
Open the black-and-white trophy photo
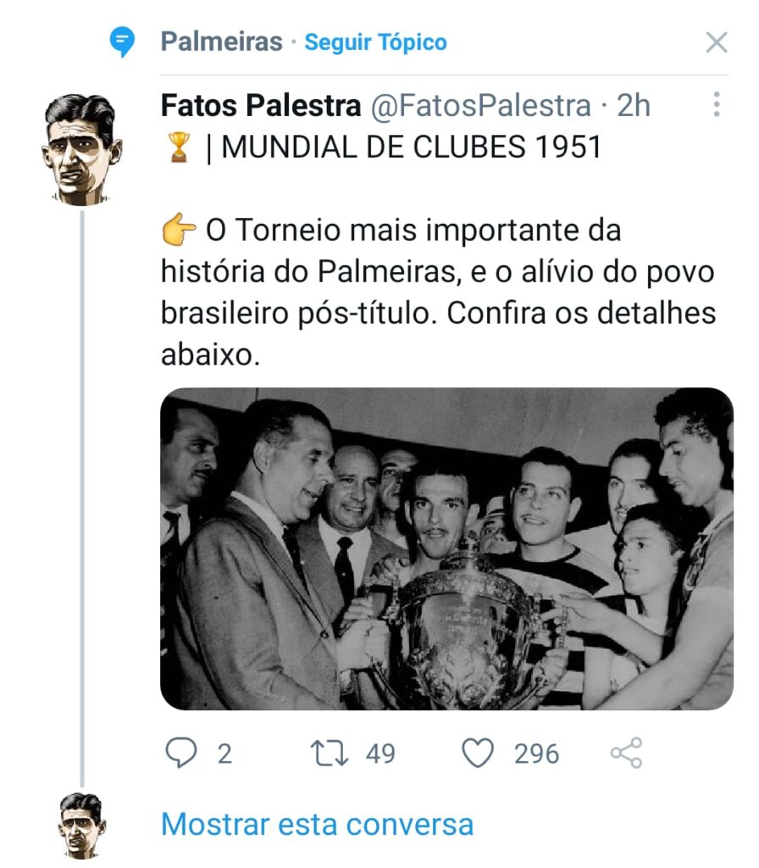coord(446,548)
